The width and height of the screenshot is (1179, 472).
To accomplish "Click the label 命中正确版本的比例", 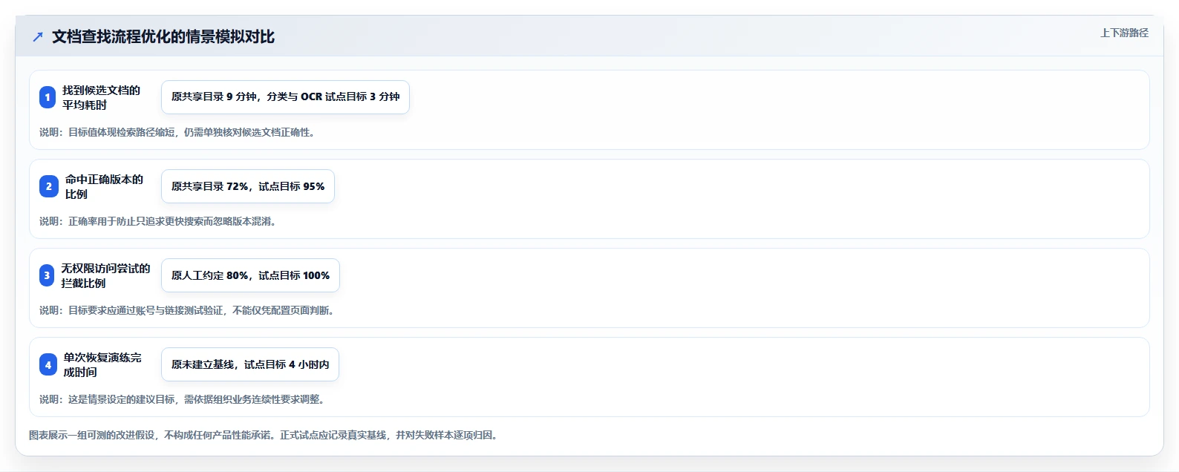I will pos(104,186).
